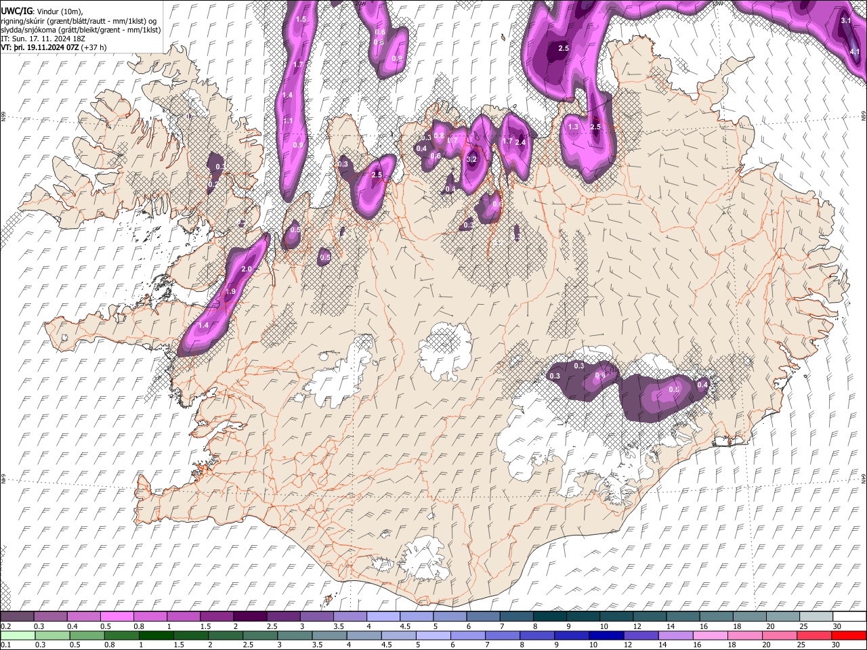This screenshot has height=650, width=867.
Task: Click the 1.9 value on the western band
Action: pyautogui.click(x=230, y=292)
